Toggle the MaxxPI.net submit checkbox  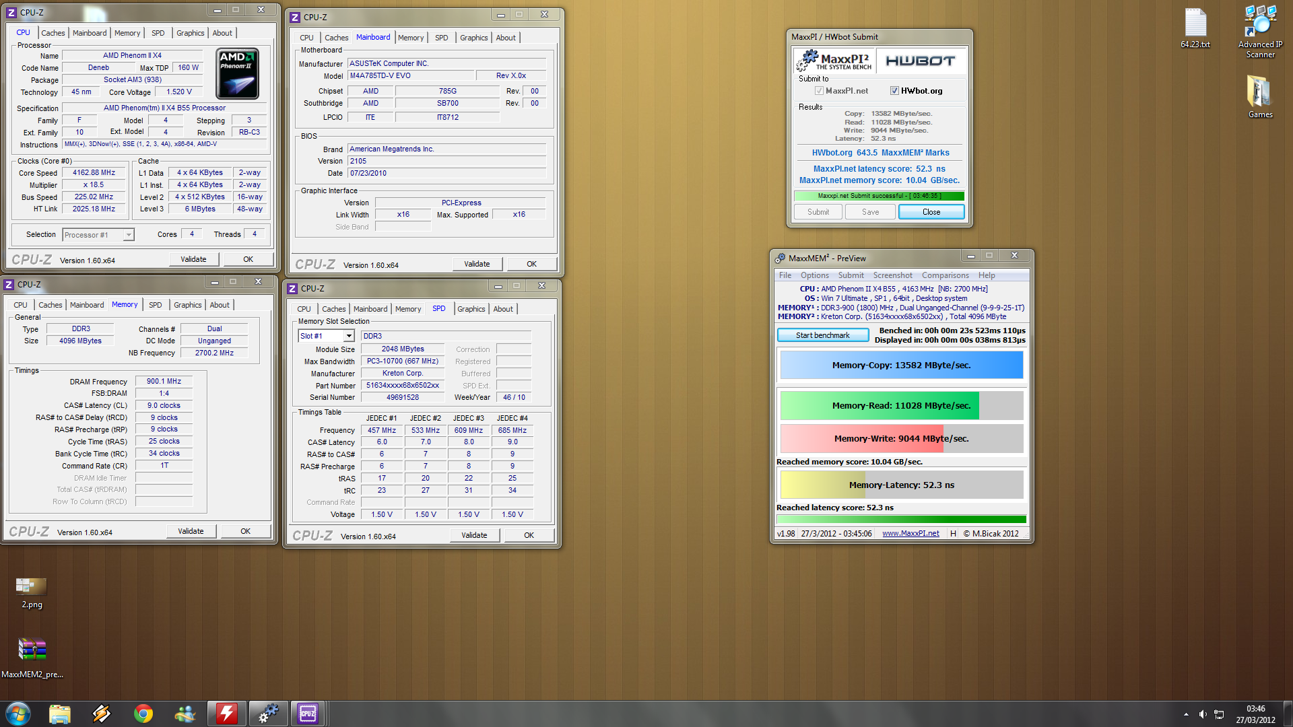[x=820, y=91]
